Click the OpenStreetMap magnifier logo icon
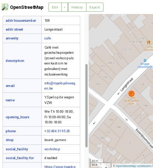The width and height of the screenshot is (153, 168). [5, 7]
